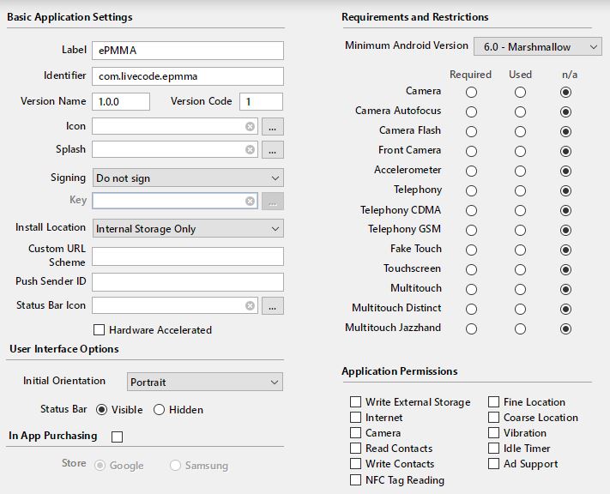Tick the In App Purchasing checkbox
The image size is (610, 494).
118,437
